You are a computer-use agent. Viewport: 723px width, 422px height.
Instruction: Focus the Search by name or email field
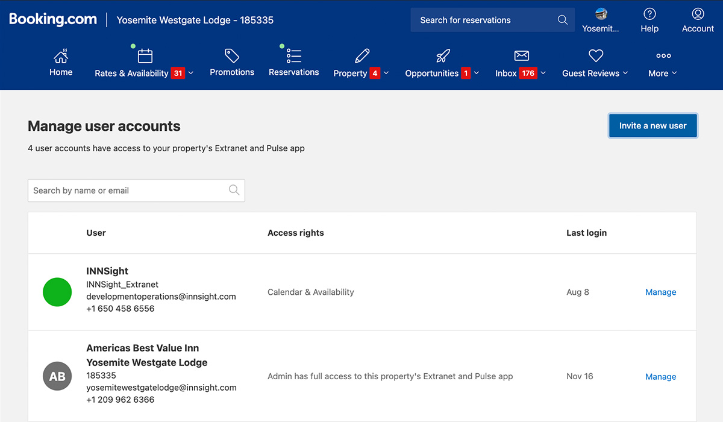pos(136,191)
